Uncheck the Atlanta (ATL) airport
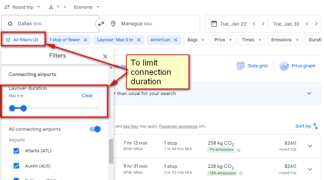The height and width of the screenshot is (180, 324). 16,151
